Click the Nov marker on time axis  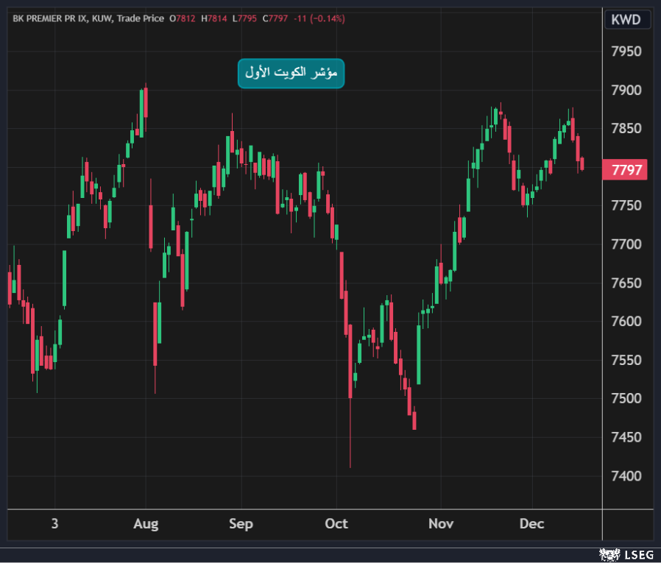[440, 524]
